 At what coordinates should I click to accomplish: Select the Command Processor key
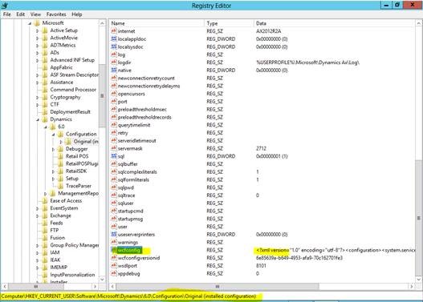[x=73, y=90]
